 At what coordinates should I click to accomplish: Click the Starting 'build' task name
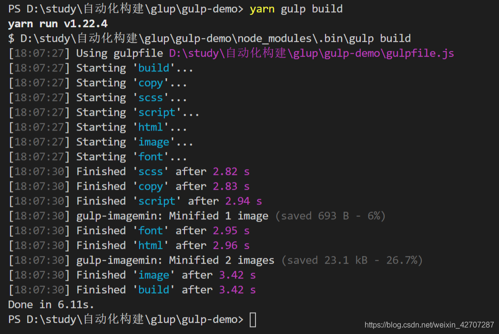point(154,68)
